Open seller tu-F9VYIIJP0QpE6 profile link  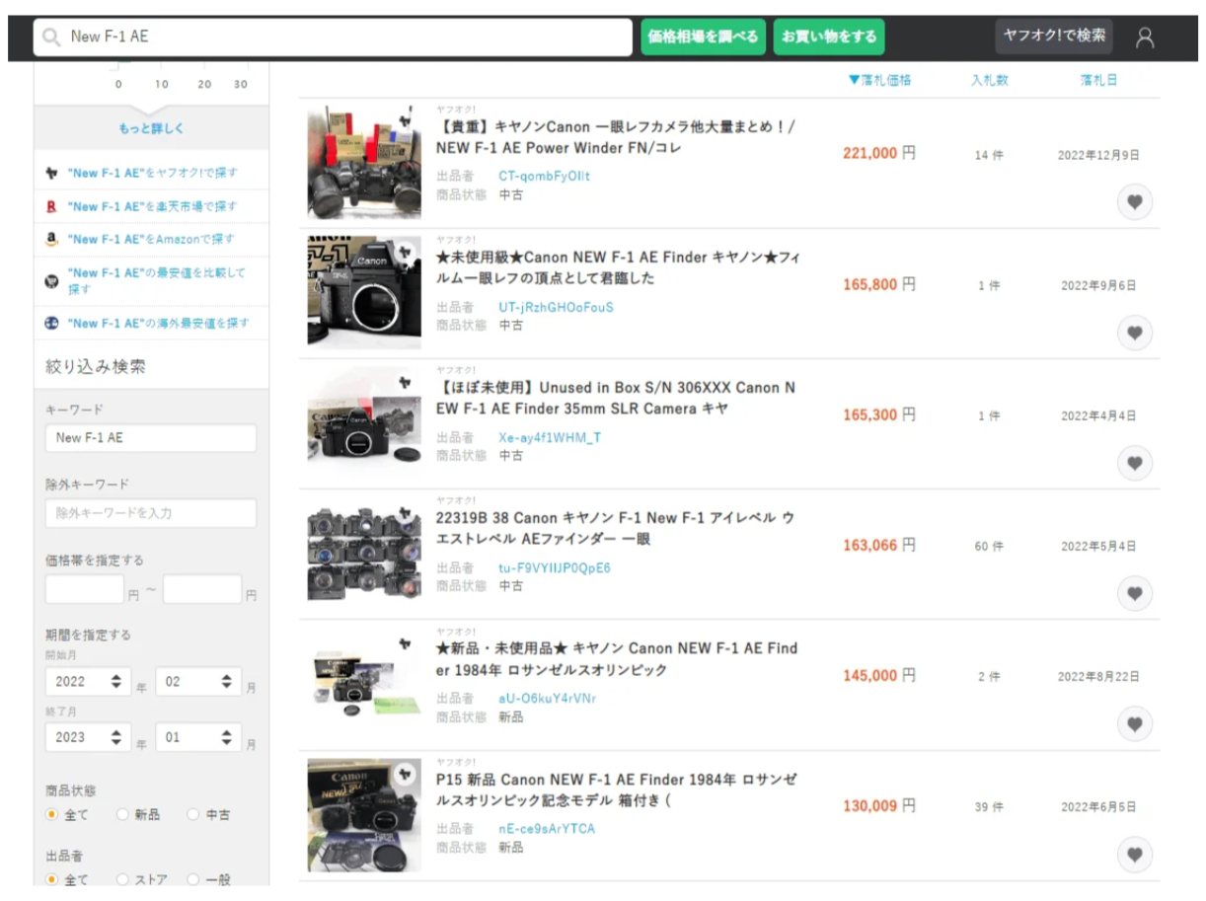[555, 567]
